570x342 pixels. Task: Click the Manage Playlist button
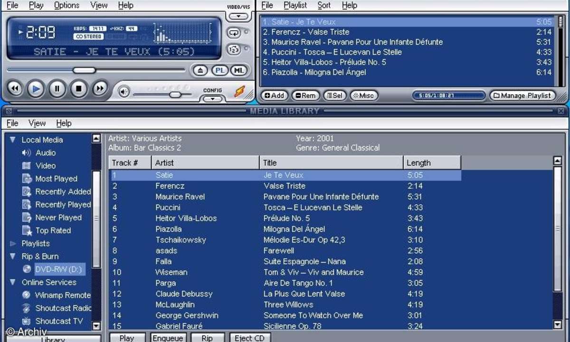point(522,95)
